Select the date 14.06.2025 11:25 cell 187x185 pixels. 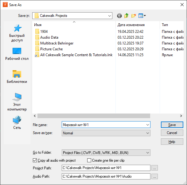131,55
